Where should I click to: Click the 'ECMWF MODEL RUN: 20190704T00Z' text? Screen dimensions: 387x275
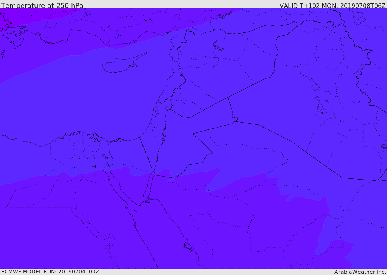click(50, 272)
